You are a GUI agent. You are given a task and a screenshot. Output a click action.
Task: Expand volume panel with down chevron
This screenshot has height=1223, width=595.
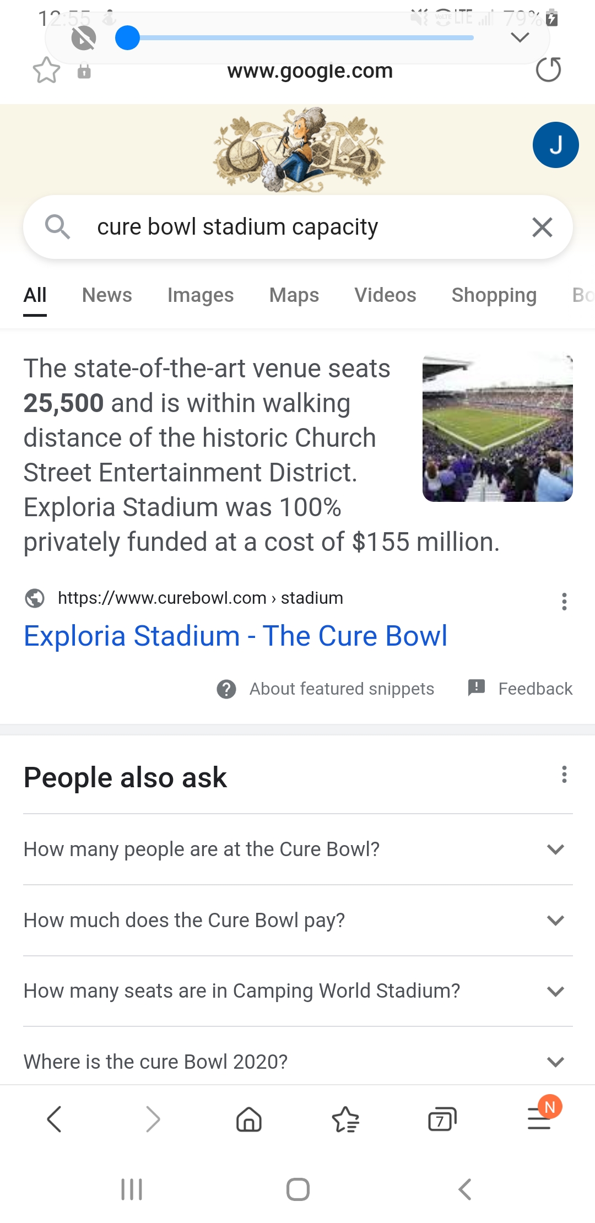click(x=520, y=37)
